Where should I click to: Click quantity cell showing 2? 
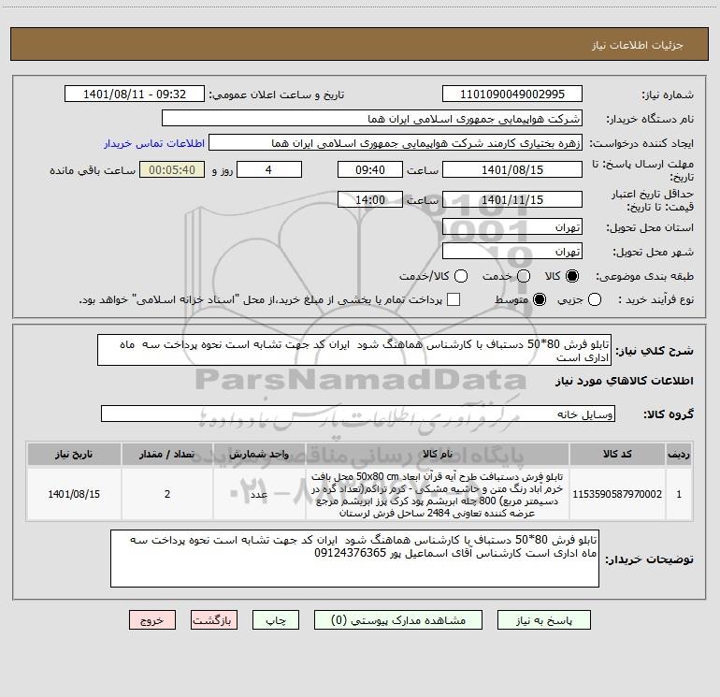(167, 494)
